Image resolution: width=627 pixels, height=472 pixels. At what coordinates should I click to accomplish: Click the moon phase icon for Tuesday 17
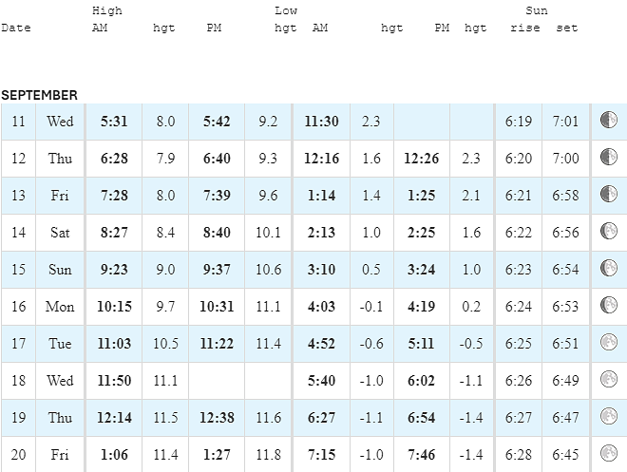tap(609, 342)
